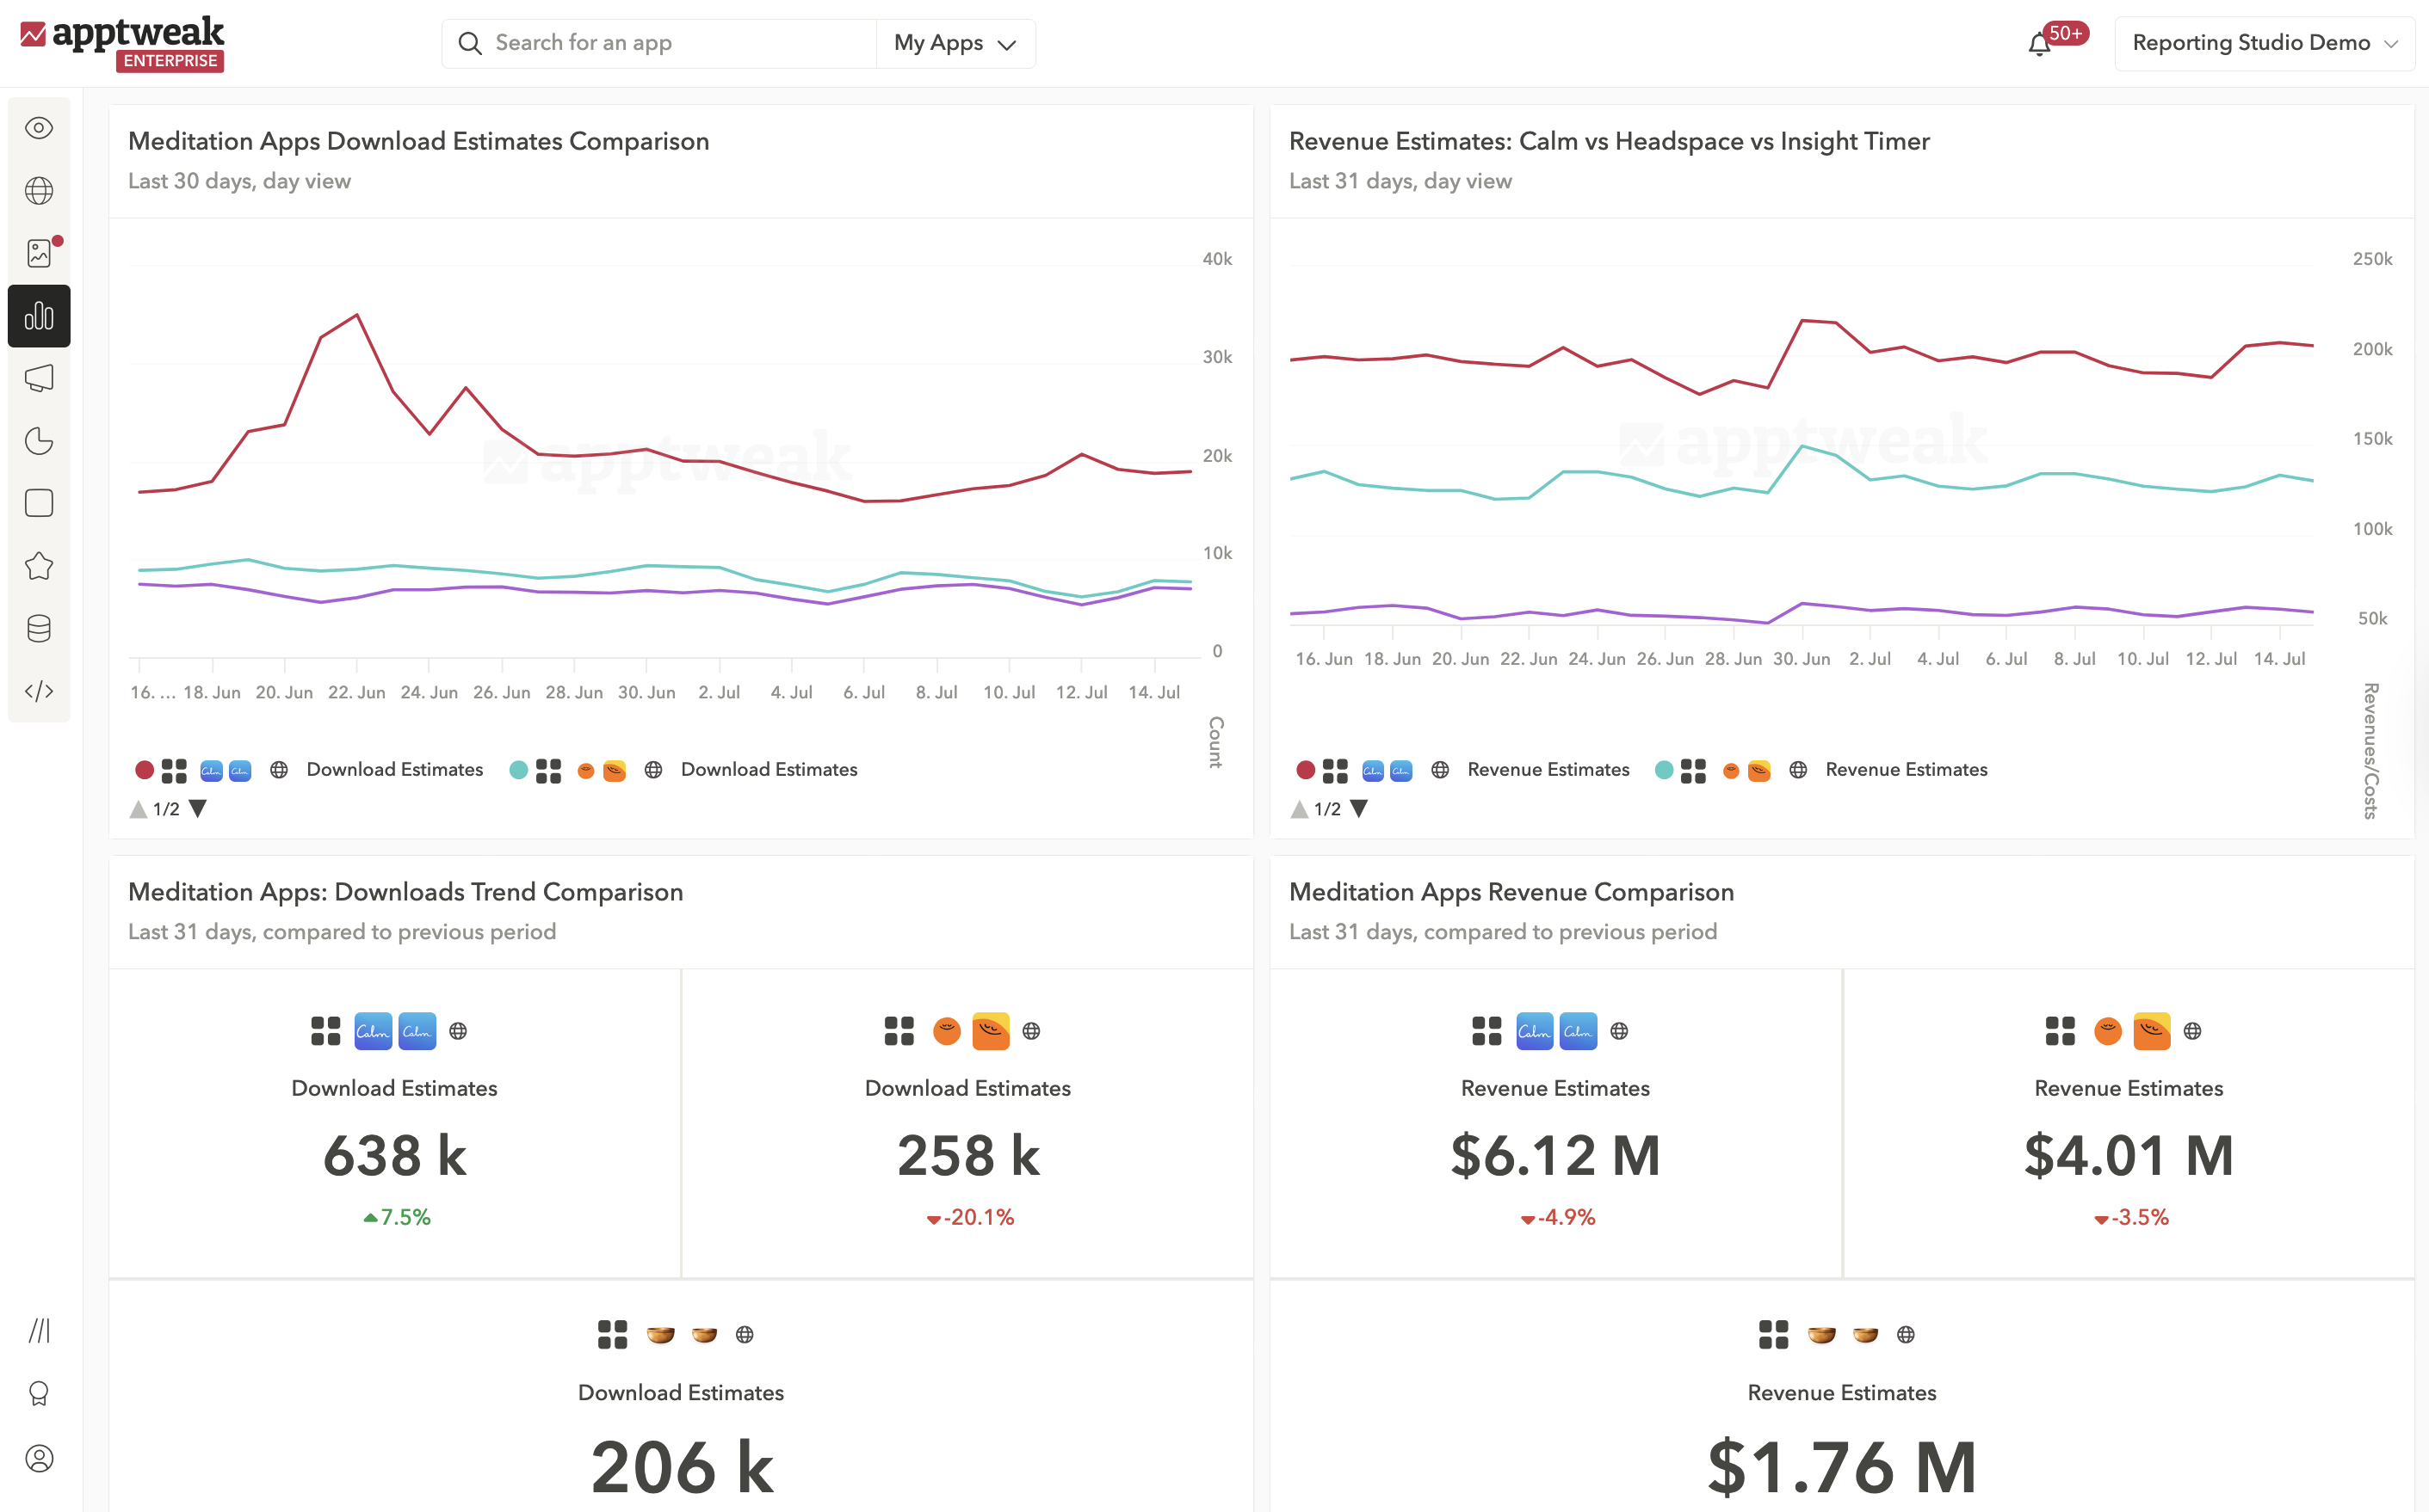This screenshot has height=1512, width=2429.
Task: Open the star reviews icon in sidebar
Action: pos(39,566)
